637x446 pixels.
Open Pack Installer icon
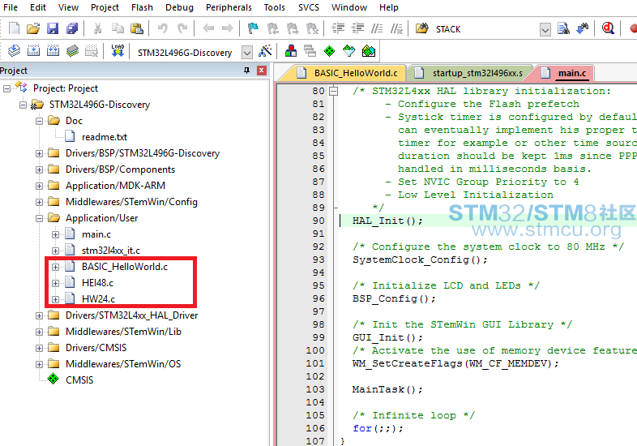369,51
